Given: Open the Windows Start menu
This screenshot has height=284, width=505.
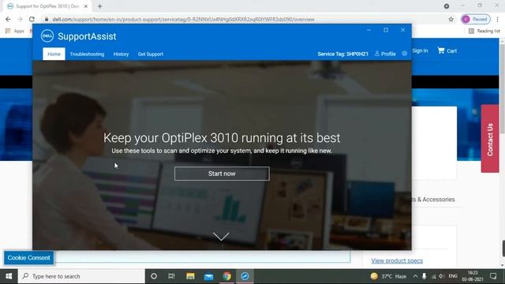Looking at the screenshot, I should [x=9, y=276].
